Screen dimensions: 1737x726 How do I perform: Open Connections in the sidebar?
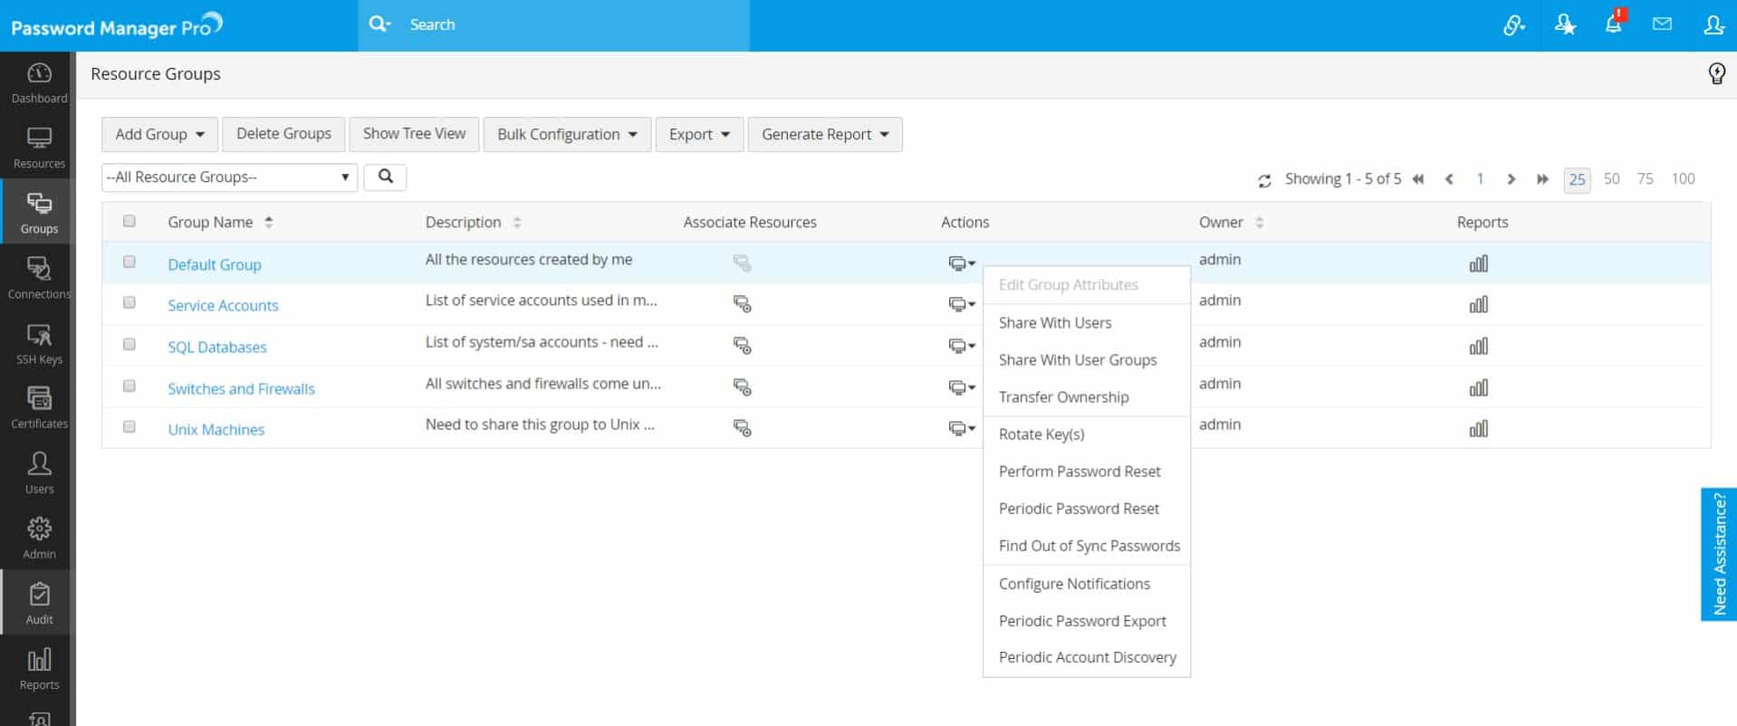[39, 279]
